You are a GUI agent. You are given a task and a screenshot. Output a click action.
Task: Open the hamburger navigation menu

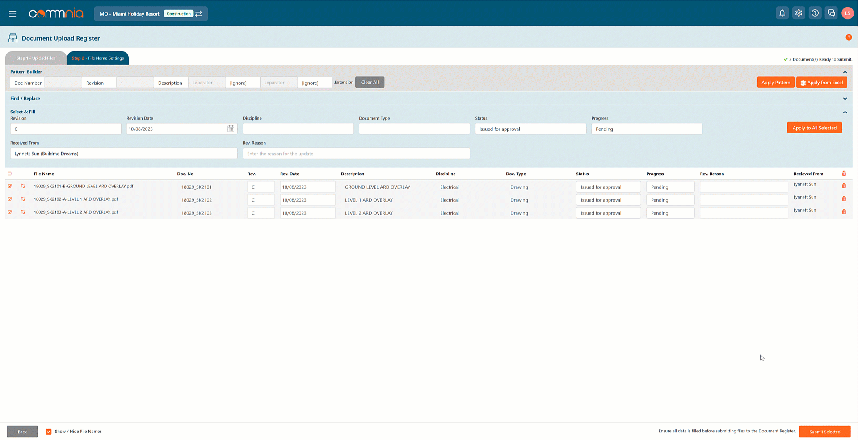coord(13,14)
